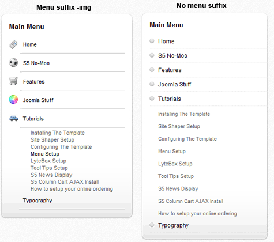The width and height of the screenshot is (274, 242).
Task: Click the bullet beside S5 No-Moo in right menu
Action: [x=152, y=55]
